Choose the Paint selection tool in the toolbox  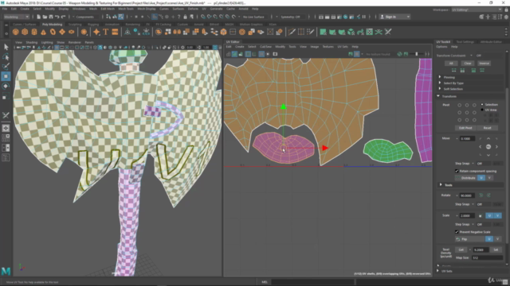6,67
